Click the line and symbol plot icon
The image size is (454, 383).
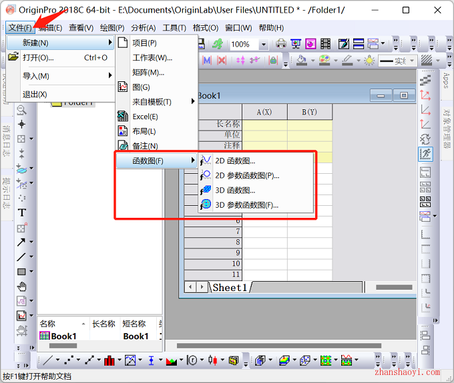(89, 360)
